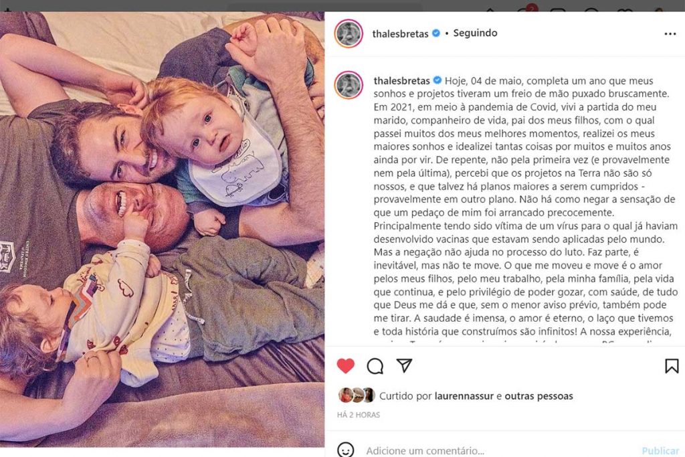Screen dimensions: 685x457
Task: Toggle the Seguindo follow status
Action: point(475,33)
